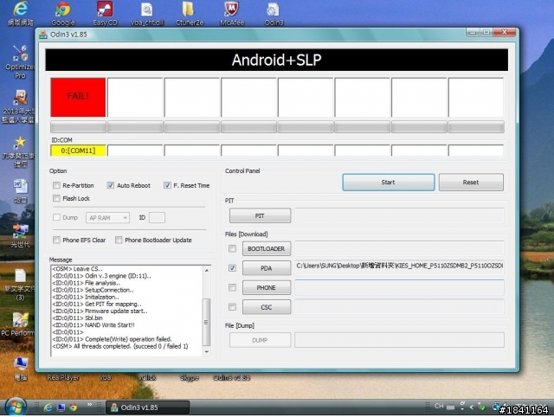Click the Windows Start orb

[15, 407]
